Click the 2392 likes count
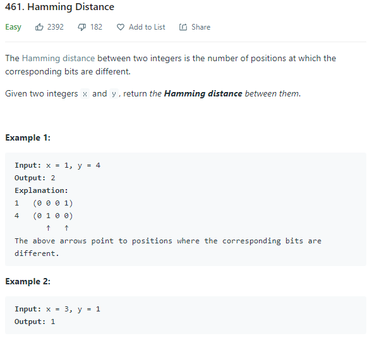The image size is (372, 348). 56,27
